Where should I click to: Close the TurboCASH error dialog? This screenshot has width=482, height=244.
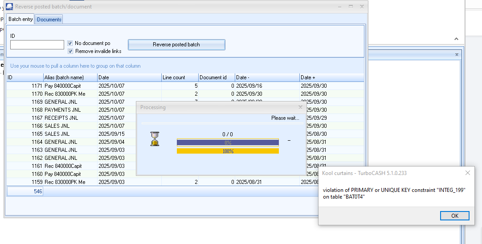pyautogui.click(x=468, y=173)
